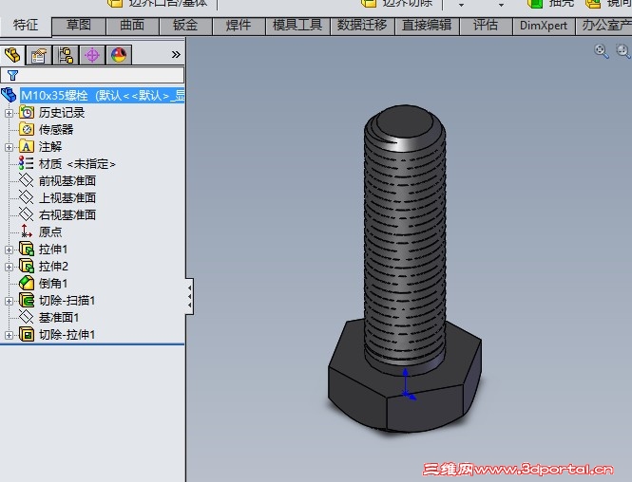The image size is (632, 482).
Task: Switch to the 焊件 weldments tab
Action: tap(239, 26)
